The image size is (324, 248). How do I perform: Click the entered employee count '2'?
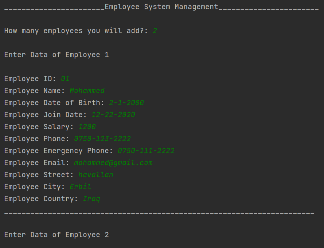click(x=155, y=31)
